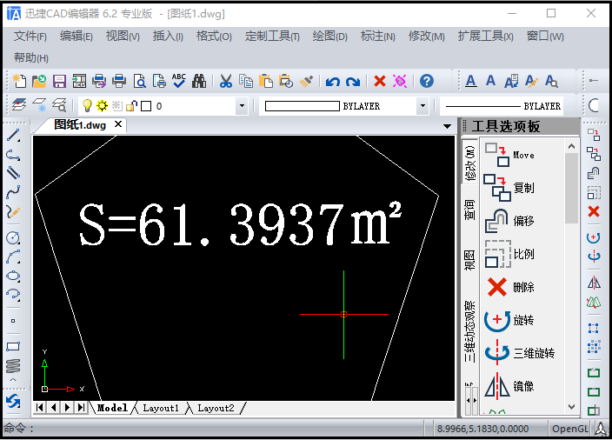Viewport: 612px width, 440px height.
Task: Go to first layout tab button
Action: [x=39, y=408]
